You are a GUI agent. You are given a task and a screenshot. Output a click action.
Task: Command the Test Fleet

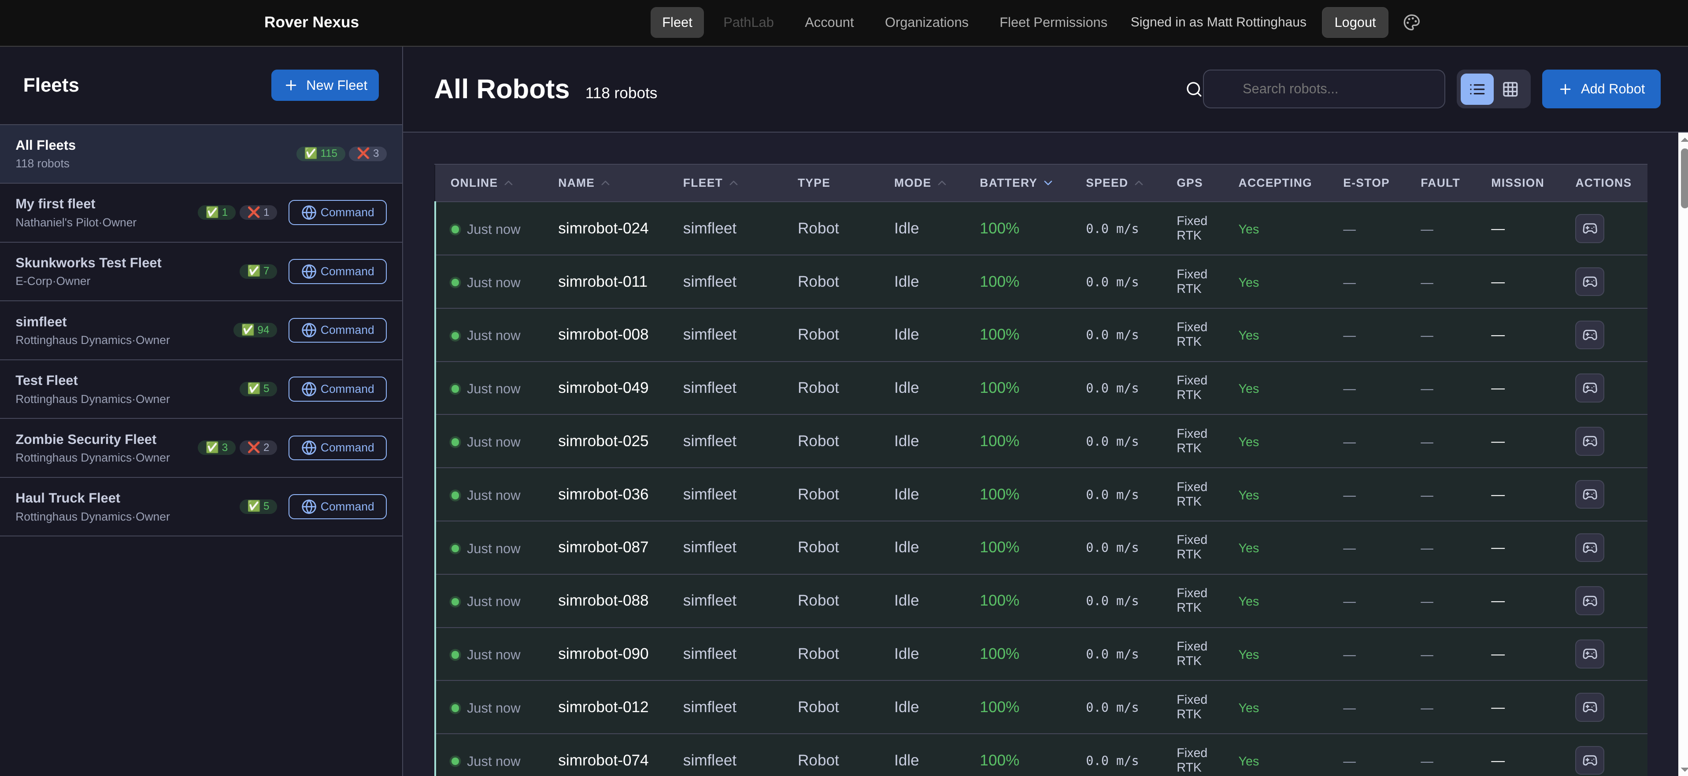pyautogui.click(x=337, y=389)
